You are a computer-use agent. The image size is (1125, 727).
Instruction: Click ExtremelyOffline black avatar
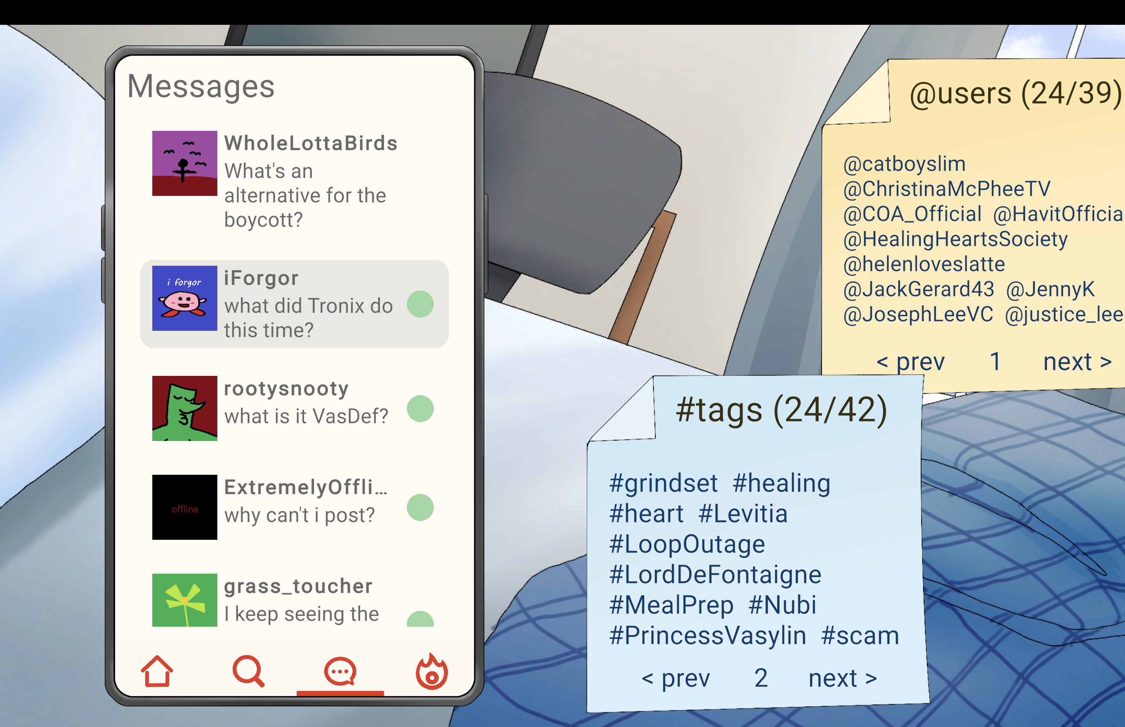pyautogui.click(x=185, y=507)
